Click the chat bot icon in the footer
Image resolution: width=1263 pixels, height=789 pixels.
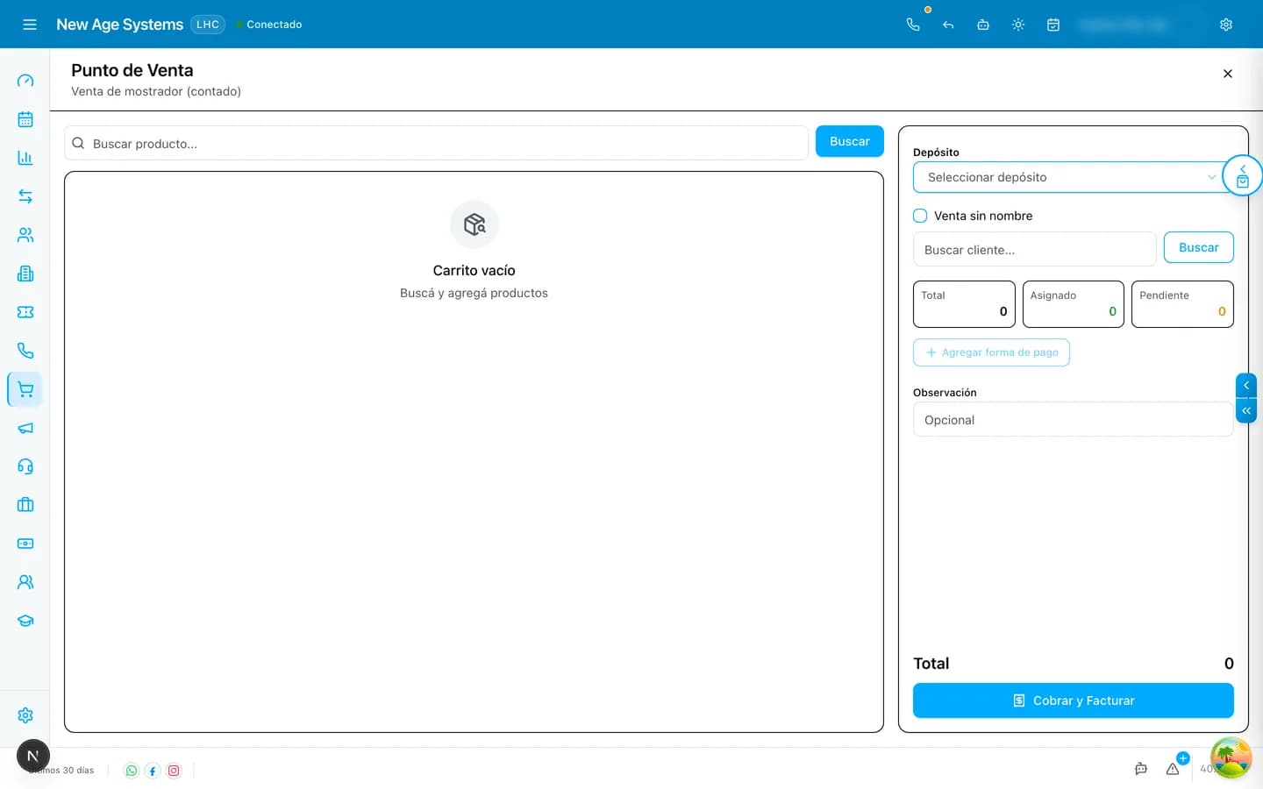tap(1141, 769)
